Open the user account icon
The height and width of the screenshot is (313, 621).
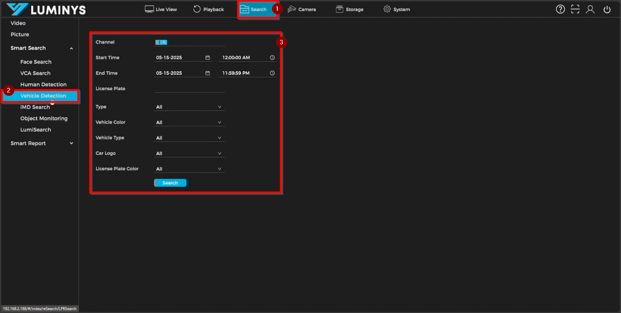590,9
